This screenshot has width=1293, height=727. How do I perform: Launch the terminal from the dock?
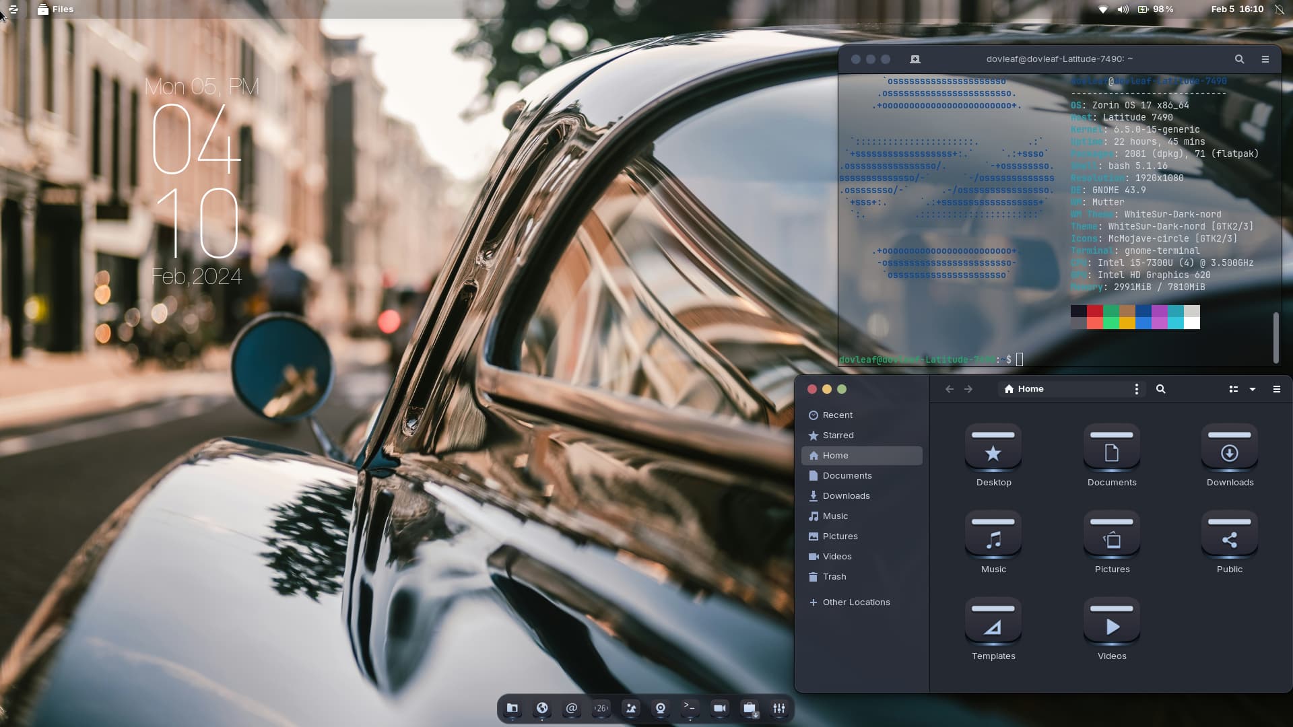point(690,708)
